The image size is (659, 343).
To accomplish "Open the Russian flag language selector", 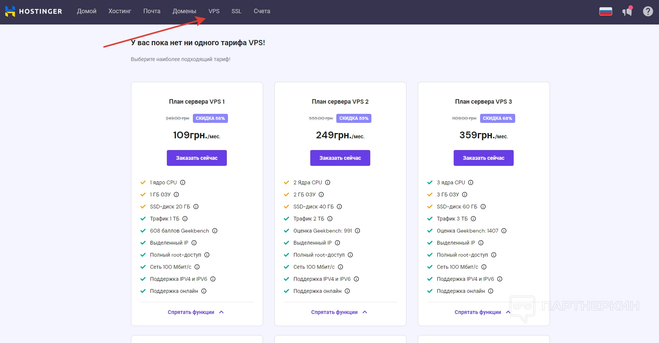I will click(605, 11).
